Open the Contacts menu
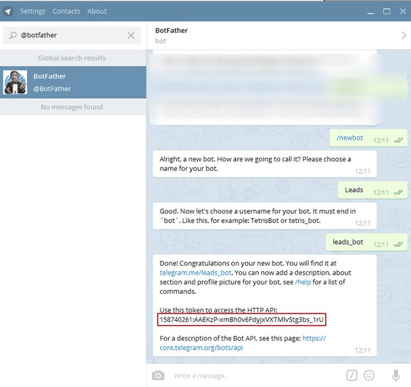Image resolution: width=411 pixels, height=387 pixels. [66, 11]
